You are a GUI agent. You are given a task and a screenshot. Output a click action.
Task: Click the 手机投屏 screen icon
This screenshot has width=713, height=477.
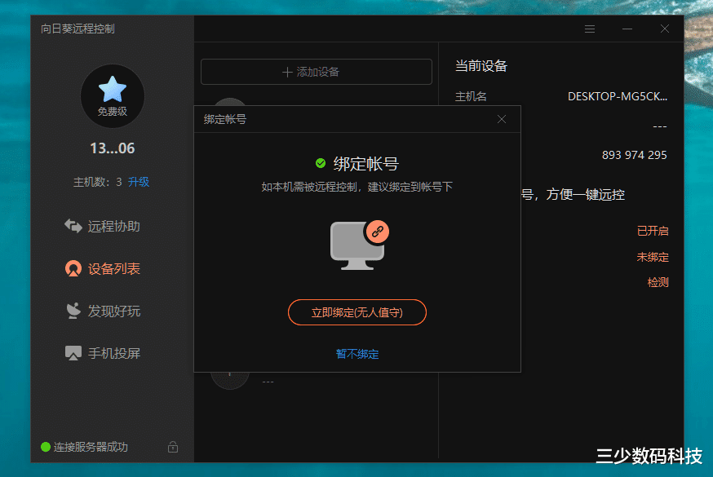(x=73, y=353)
